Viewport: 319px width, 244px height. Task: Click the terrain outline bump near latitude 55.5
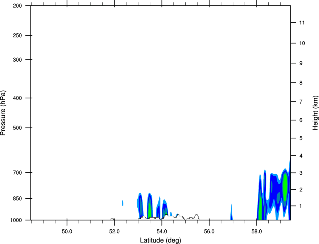[x=196, y=217]
